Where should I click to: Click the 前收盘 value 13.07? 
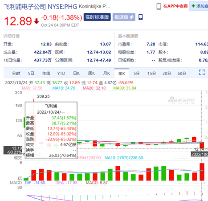click(x=106, y=44)
